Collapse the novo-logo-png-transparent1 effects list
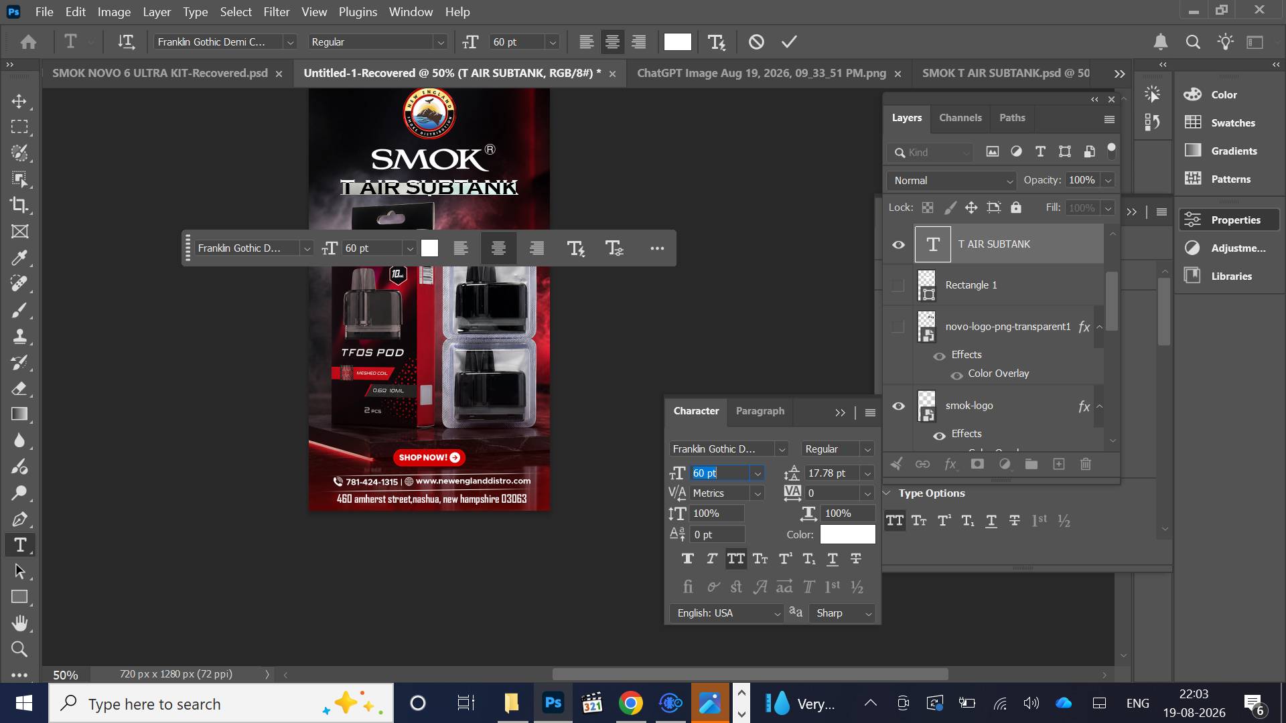Screen dimensions: 1286x723 pos(1099,327)
